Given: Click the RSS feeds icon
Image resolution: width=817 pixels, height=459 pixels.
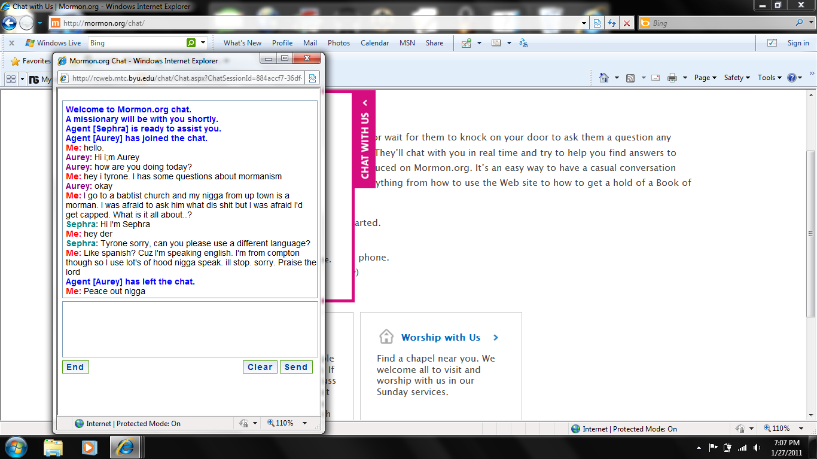Looking at the screenshot, I should pos(630,78).
